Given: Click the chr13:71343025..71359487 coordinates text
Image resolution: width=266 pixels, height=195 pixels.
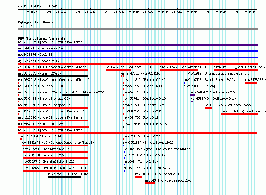Looking at the screenshot, I should click(x=39, y=6).
